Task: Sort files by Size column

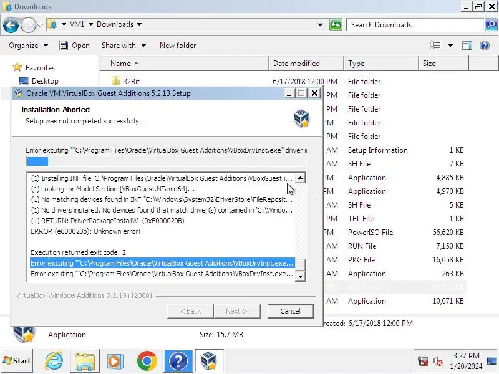Action: tap(443, 64)
